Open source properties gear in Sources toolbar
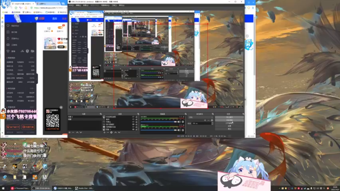The image size is (340, 191). [x=111, y=132]
